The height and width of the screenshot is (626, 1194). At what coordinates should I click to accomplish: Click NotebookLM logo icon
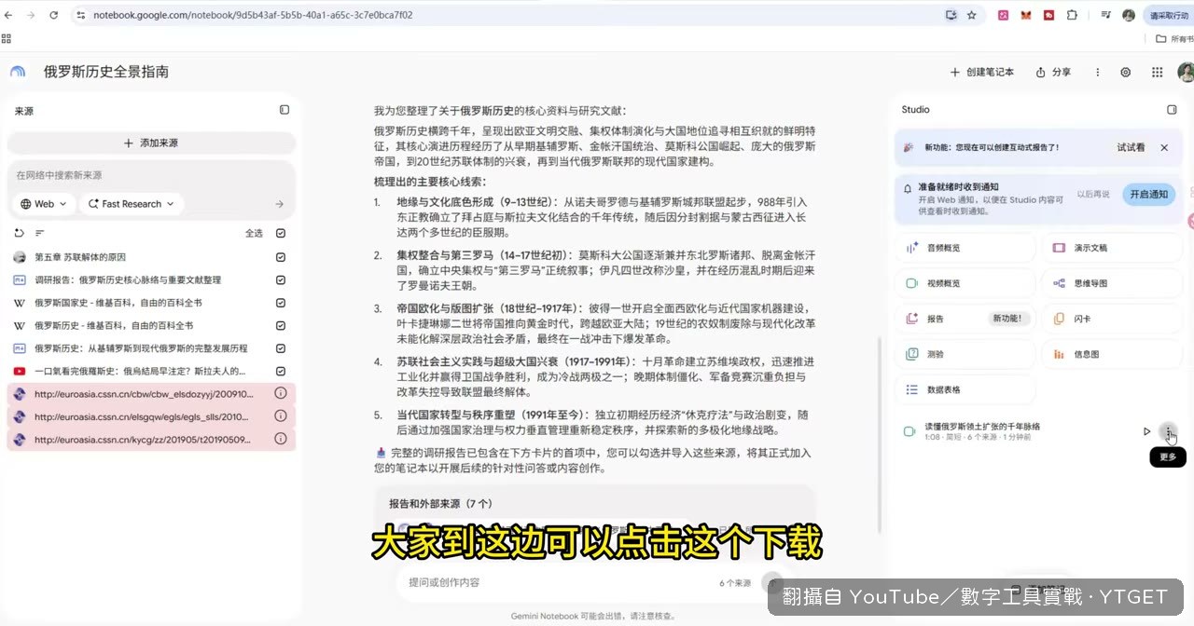18,72
